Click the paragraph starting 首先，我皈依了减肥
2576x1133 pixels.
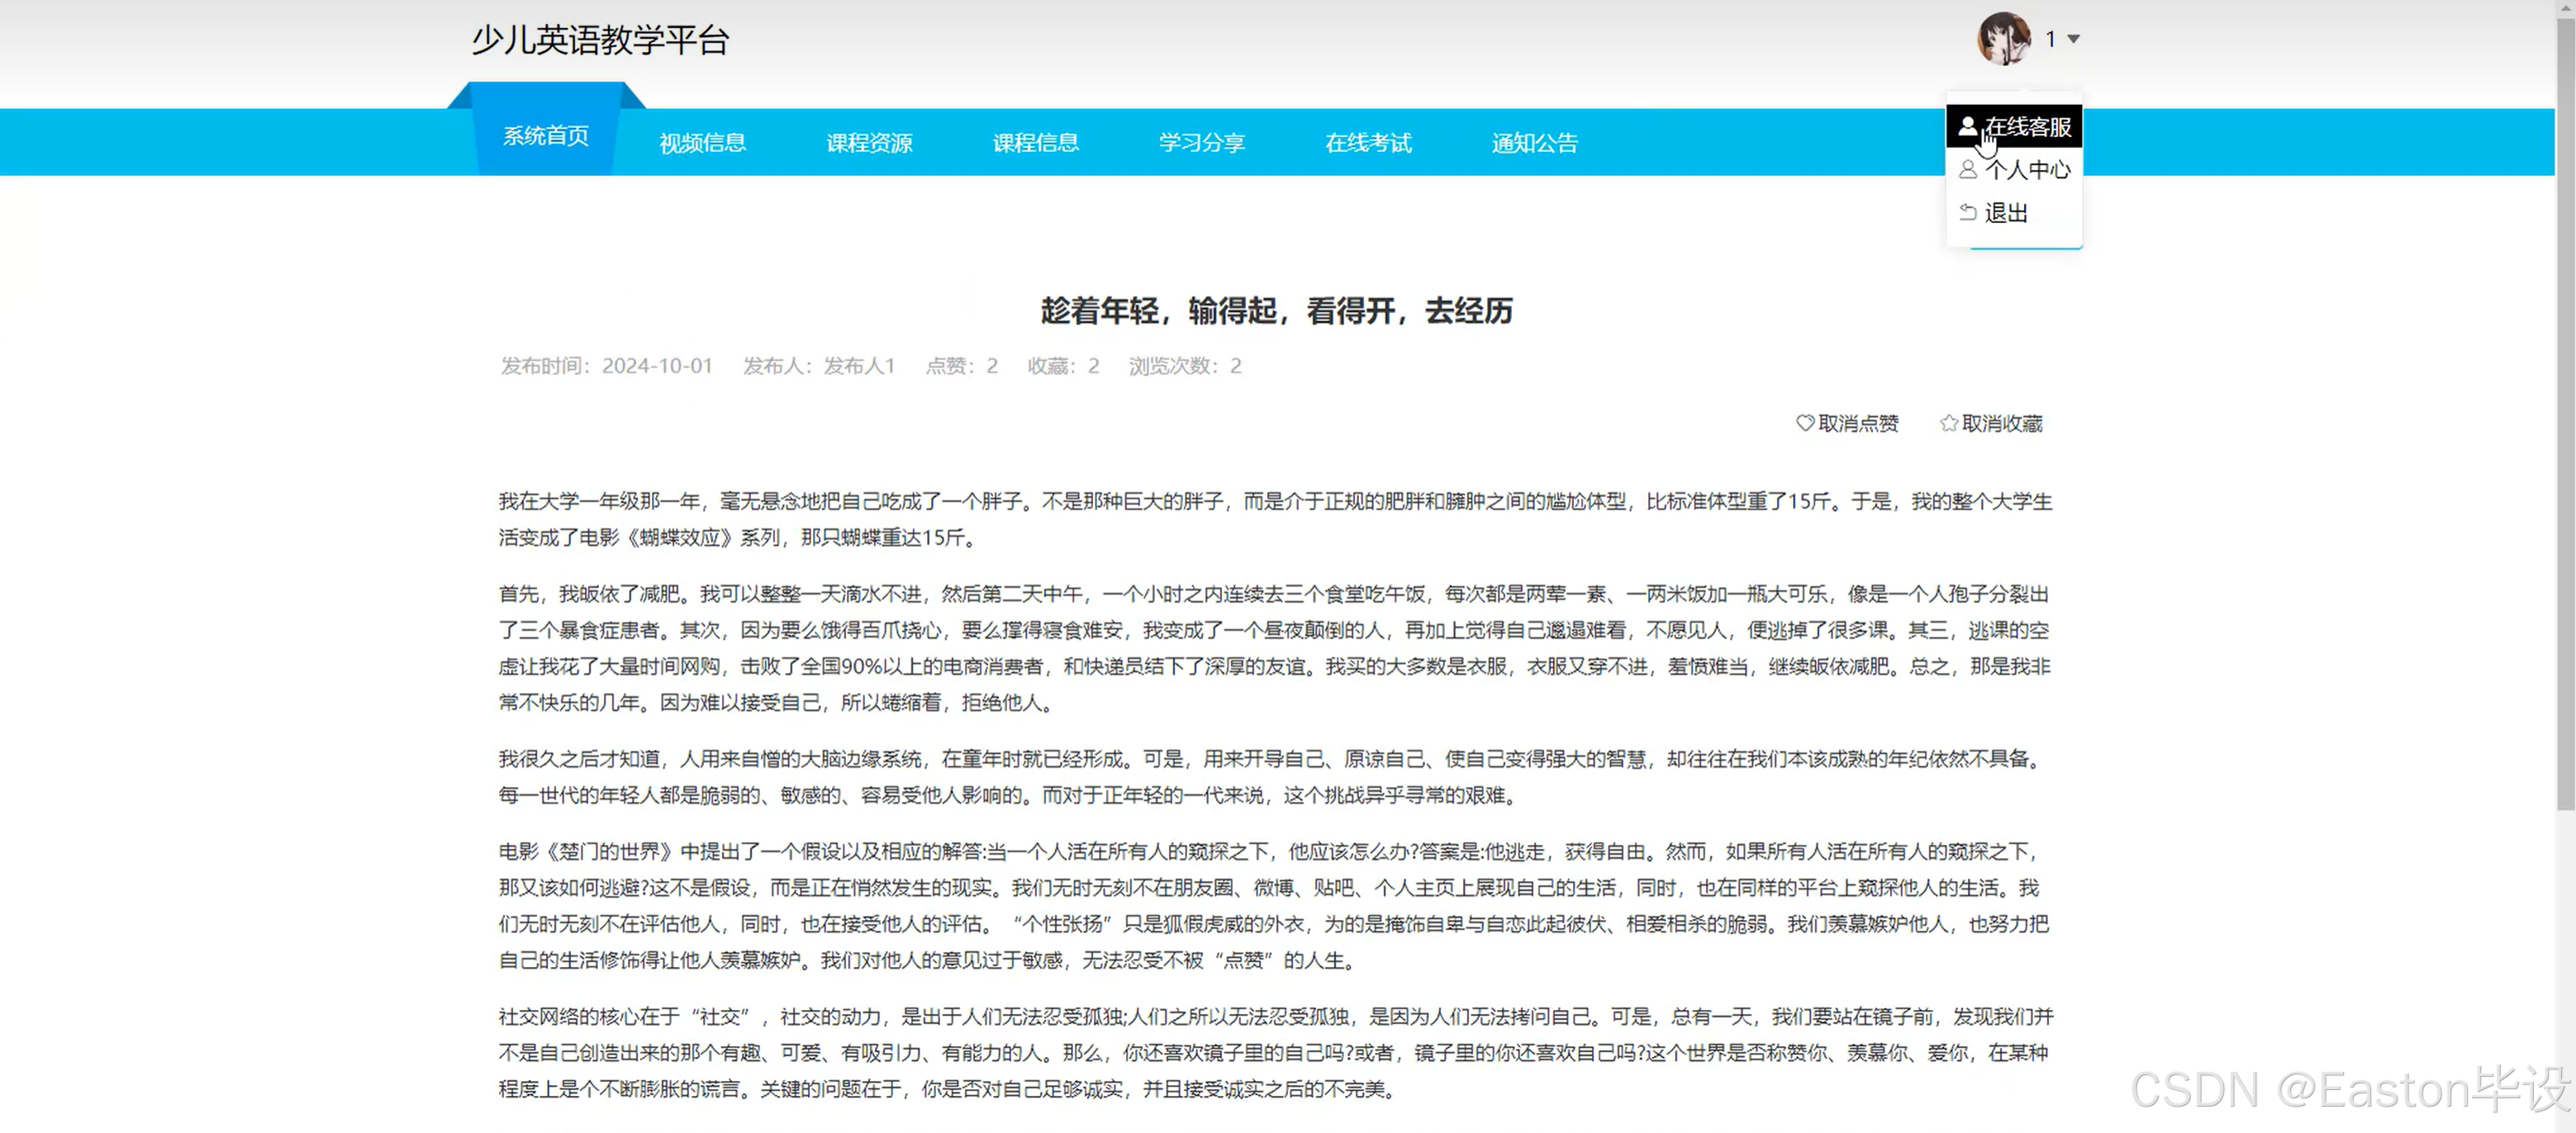(1275, 647)
